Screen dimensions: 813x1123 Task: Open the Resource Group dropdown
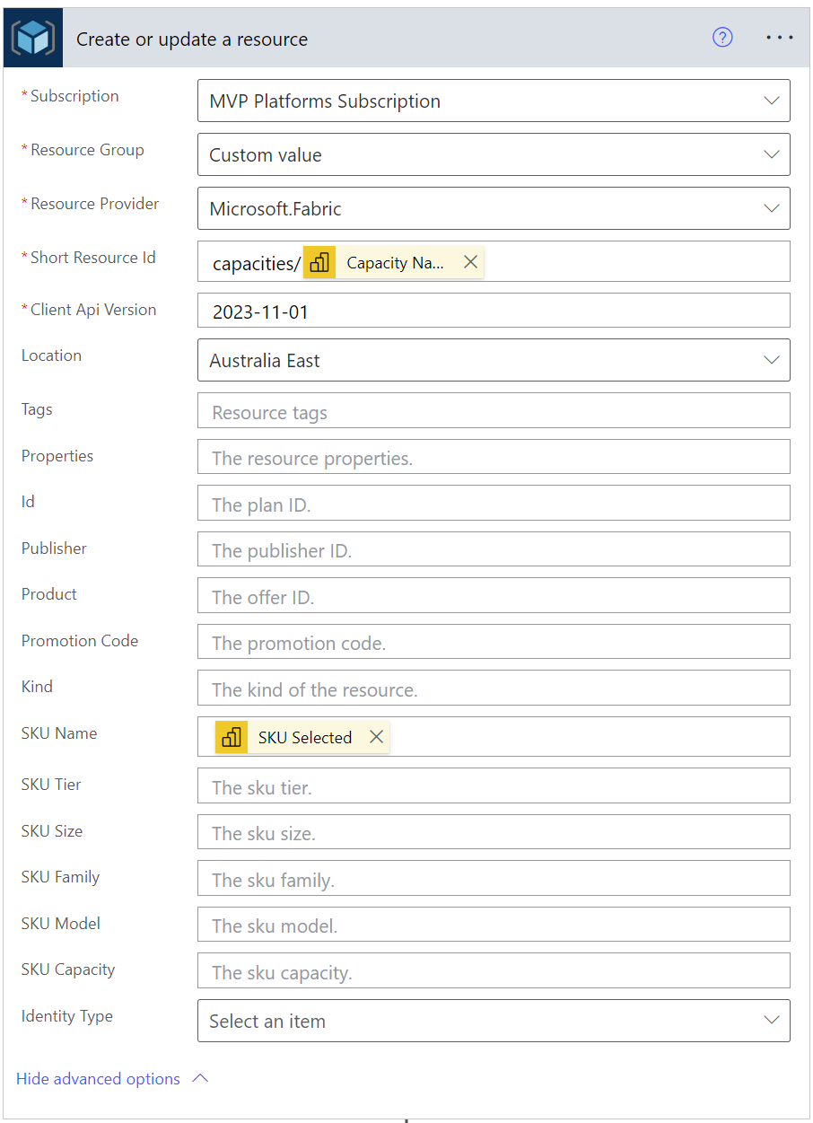pos(771,155)
